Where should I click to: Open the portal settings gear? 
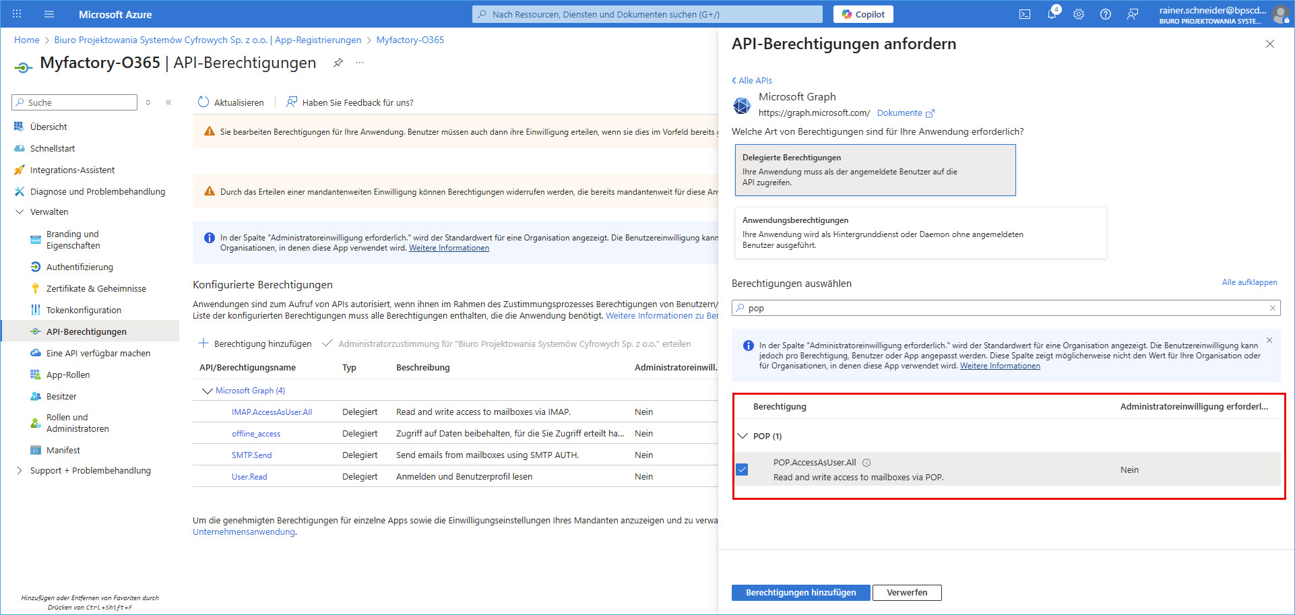tap(1079, 14)
